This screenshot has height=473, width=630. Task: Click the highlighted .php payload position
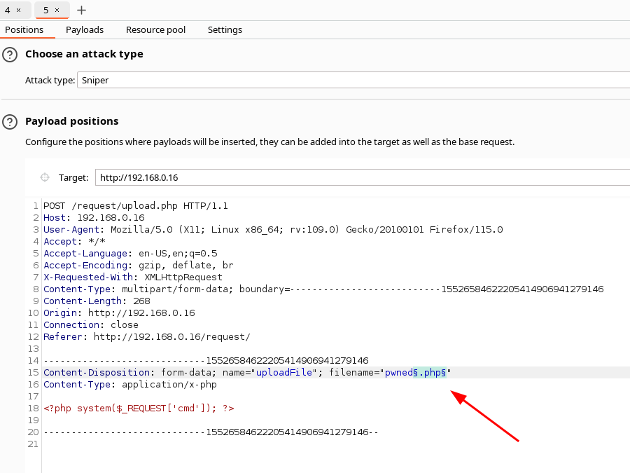tap(430, 373)
